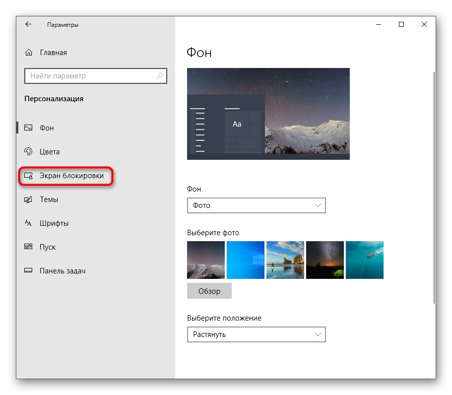Open the Фон type dropdown showing Фото
The height and width of the screenshot is (395, 452).
pos(256,205)
